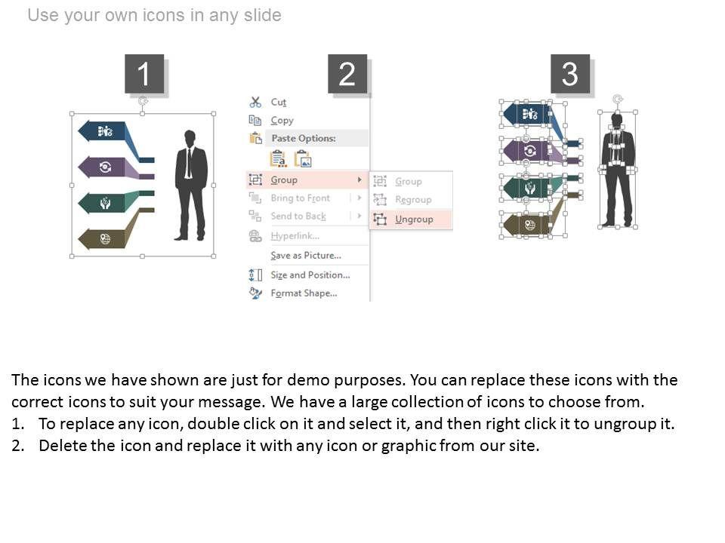Select Regroup in the submenu

click(413, 200)
